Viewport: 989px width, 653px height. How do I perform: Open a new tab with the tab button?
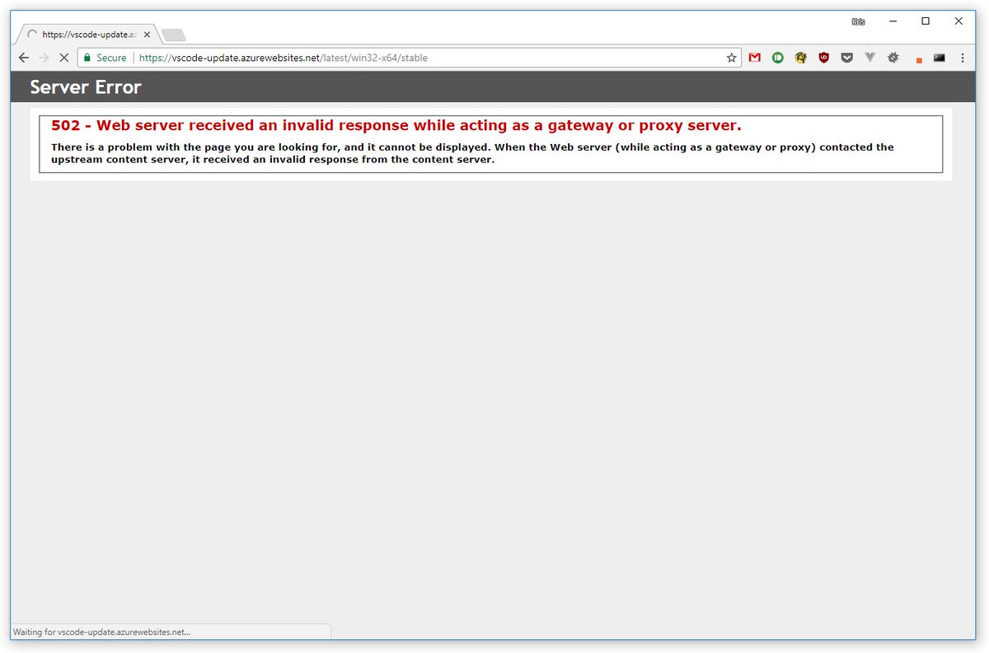174,35
